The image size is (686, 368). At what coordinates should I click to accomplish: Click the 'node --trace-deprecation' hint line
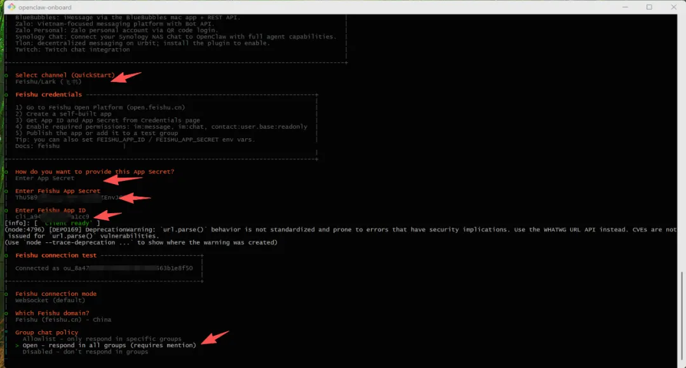(x=141, y=242)
